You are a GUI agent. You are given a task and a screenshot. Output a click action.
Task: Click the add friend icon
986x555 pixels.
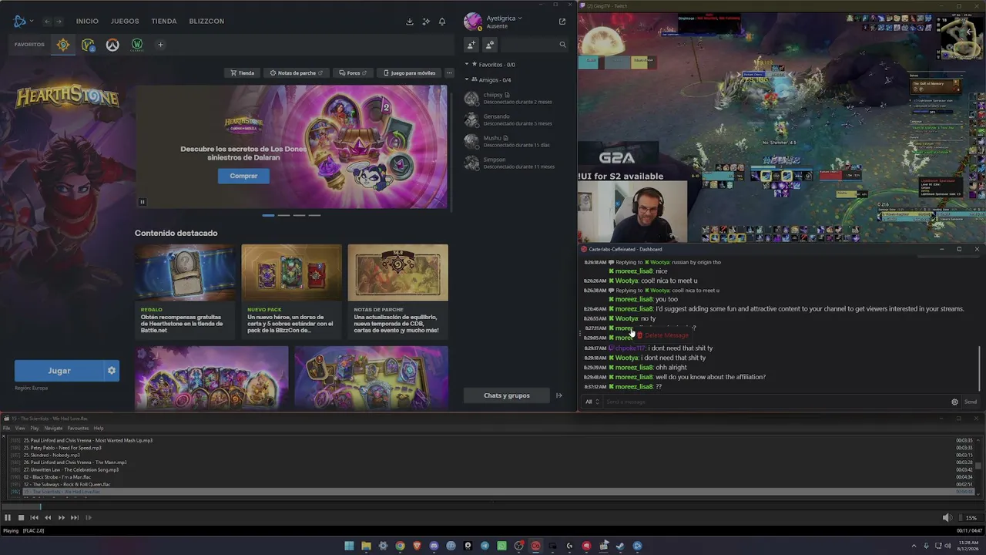471,45
